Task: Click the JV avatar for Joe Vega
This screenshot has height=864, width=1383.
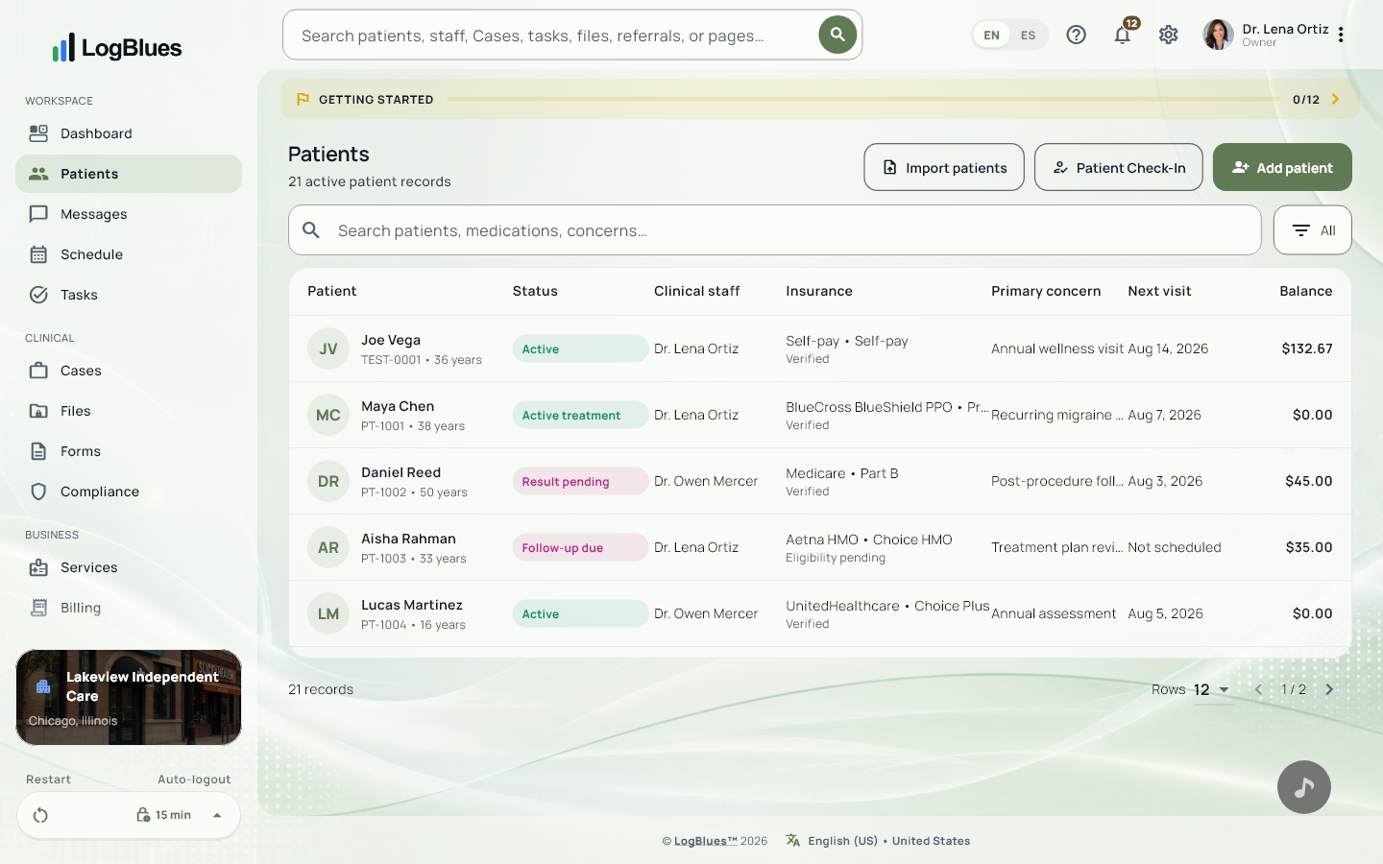Action: [328, 348]
